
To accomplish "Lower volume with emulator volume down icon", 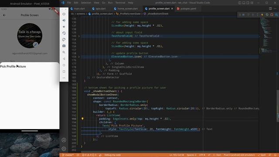I will (64, 27).
